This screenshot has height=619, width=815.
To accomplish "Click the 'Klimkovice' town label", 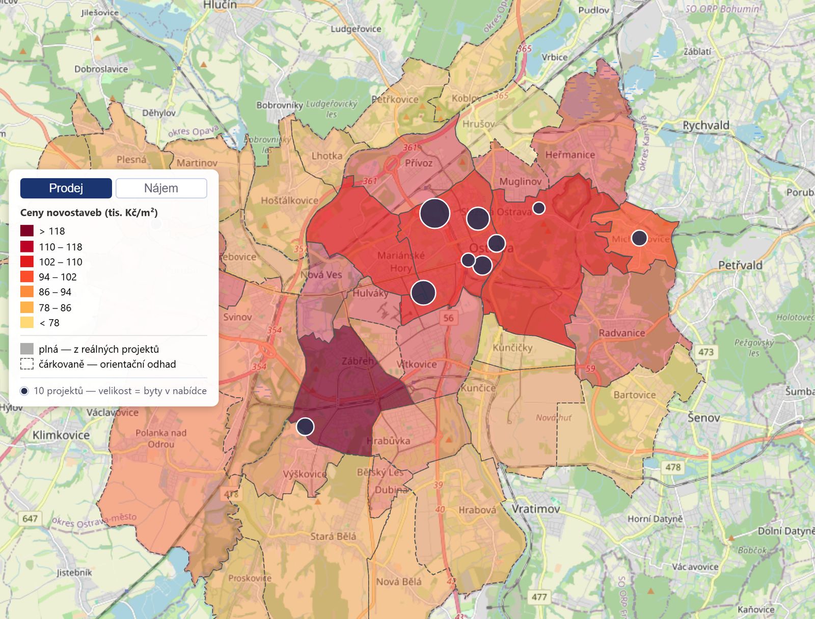I will coord(61,435).
